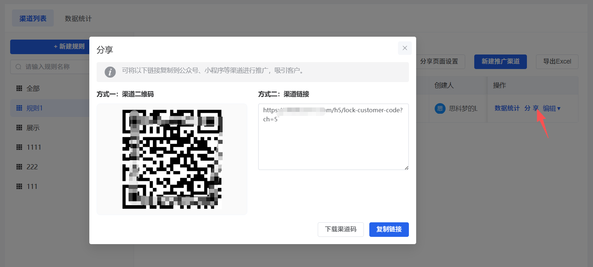Click the grid icon beside 规则1
Viewport: 593px width, 267px height.
[x=19, y=108]
